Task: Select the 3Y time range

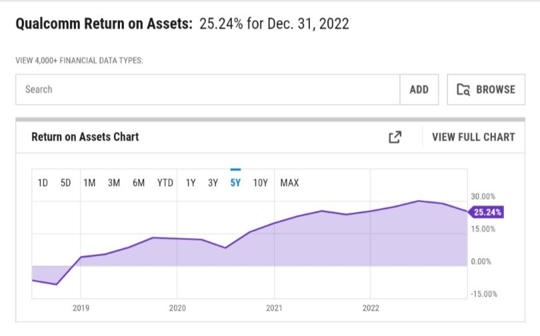Action: click(213, 183)
